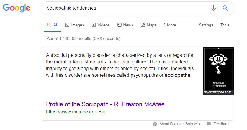Click the blue magnifying glass search button
This screenshot has width=247, height=130.
coord(225,8)
